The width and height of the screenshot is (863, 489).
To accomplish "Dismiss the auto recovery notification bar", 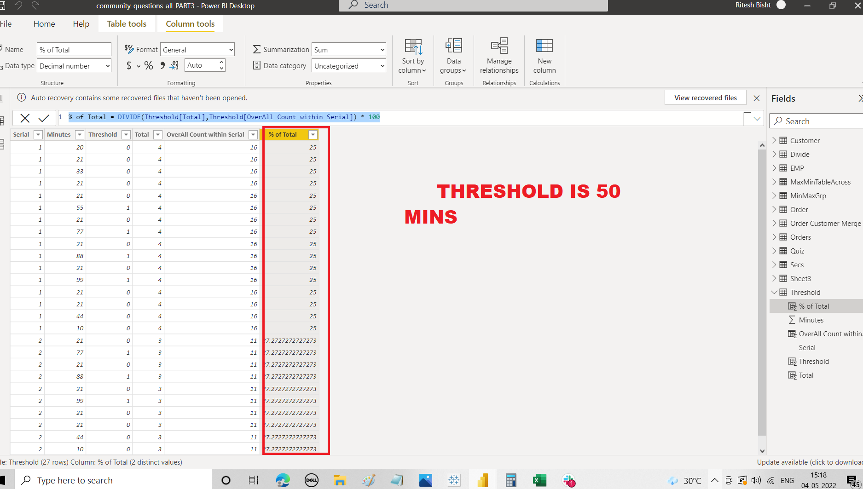I will [x=757, y=98].
